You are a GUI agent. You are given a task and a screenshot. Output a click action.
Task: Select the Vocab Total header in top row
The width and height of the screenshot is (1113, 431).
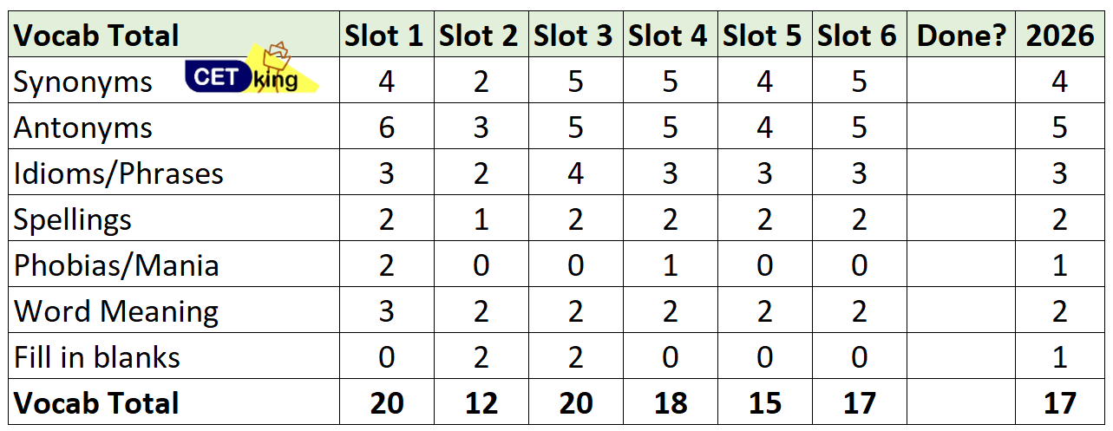pos(97,36)
